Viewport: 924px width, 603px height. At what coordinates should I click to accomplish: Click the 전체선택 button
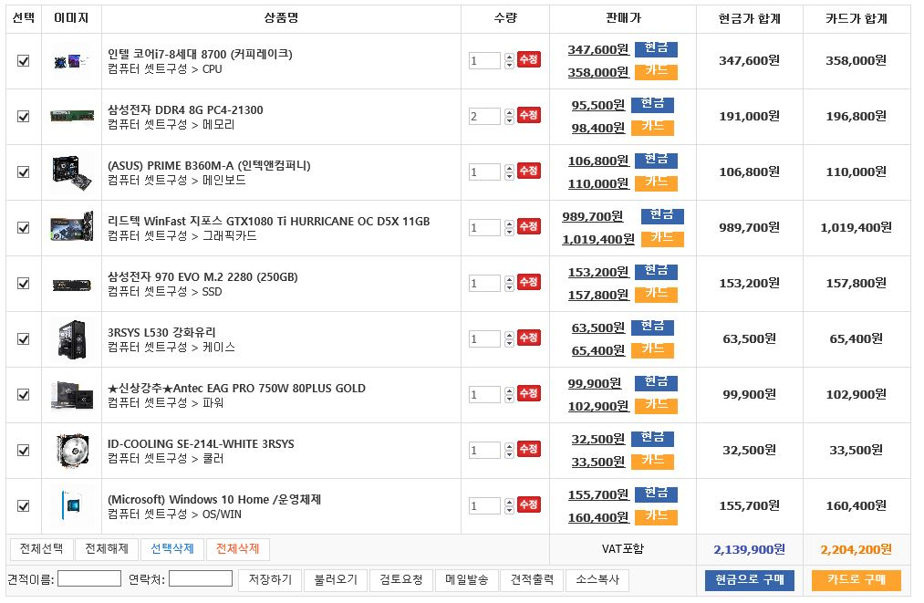(41, 549)
